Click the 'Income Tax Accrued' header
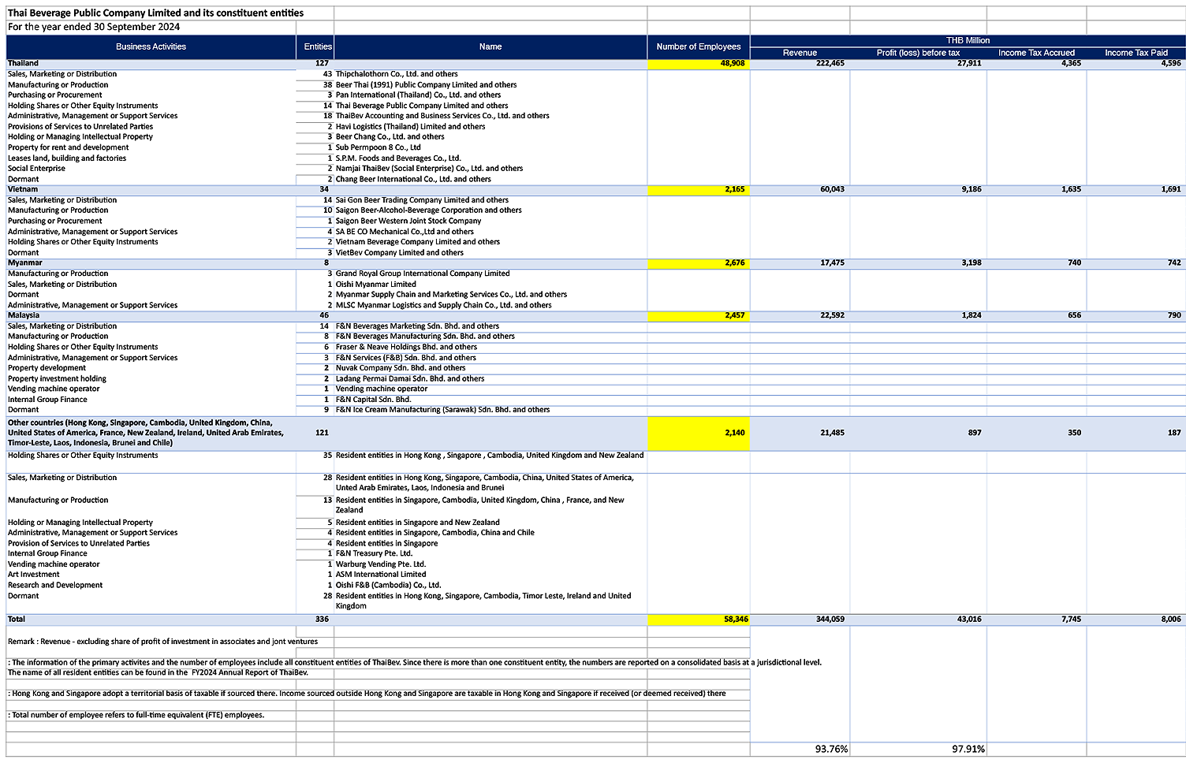The height and width of the screenshot is (763, 1186). (x=1036, y=53)
